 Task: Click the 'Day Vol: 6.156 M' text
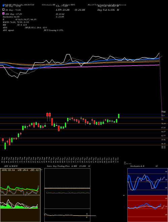point(108,10)
